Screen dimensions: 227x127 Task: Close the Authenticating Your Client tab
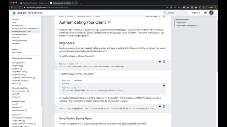click(x=76, y=3)
